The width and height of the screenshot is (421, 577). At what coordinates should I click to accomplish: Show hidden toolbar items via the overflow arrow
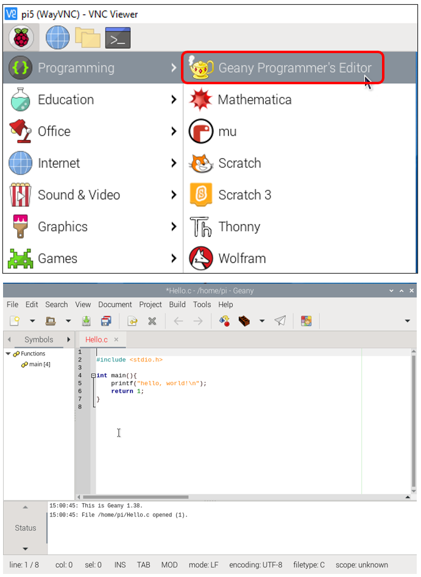pyautogui.click(x=408, y=321)
